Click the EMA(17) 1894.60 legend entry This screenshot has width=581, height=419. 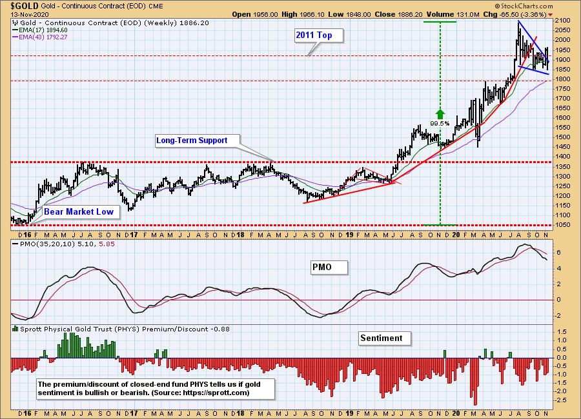pyautogui.click(x=40, y=30)
